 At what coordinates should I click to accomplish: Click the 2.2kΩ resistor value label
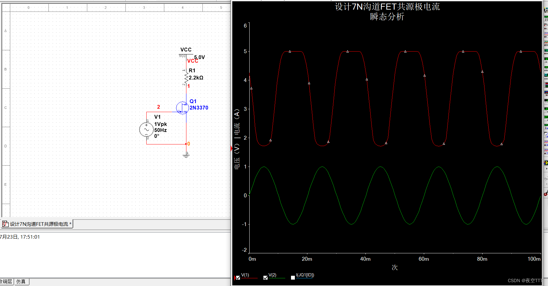(196, 78)
